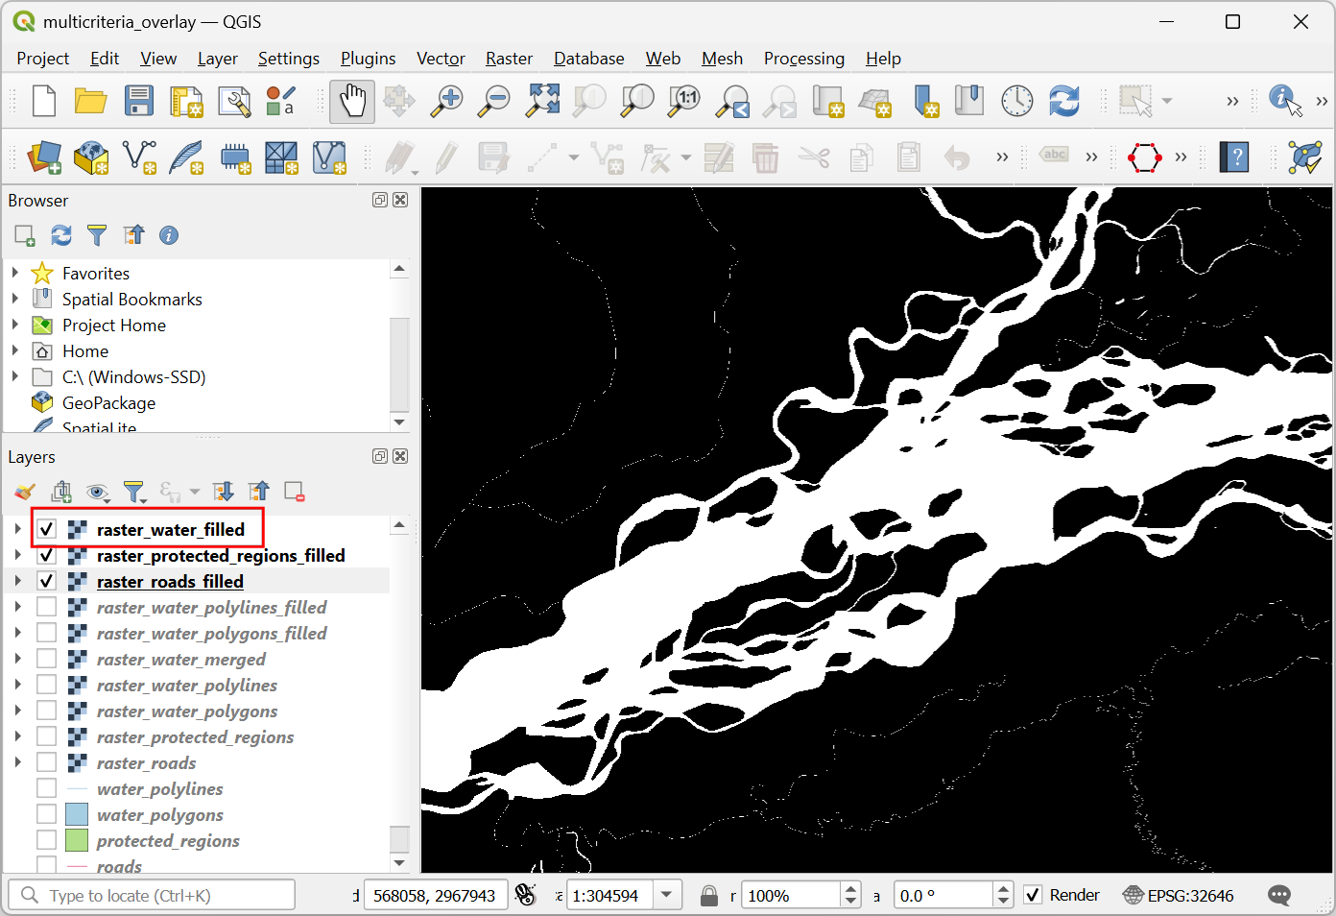Screen dimensions: 1336x916
Task: Open the Processing menu
Action: click(803, 59)
